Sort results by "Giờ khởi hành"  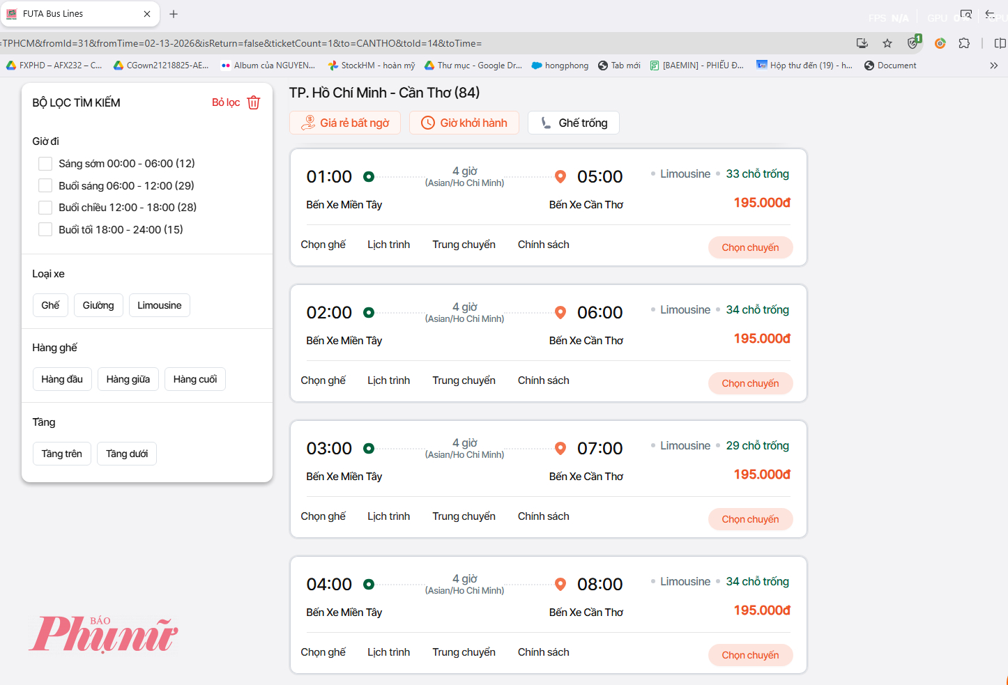[x=464, y=123]
